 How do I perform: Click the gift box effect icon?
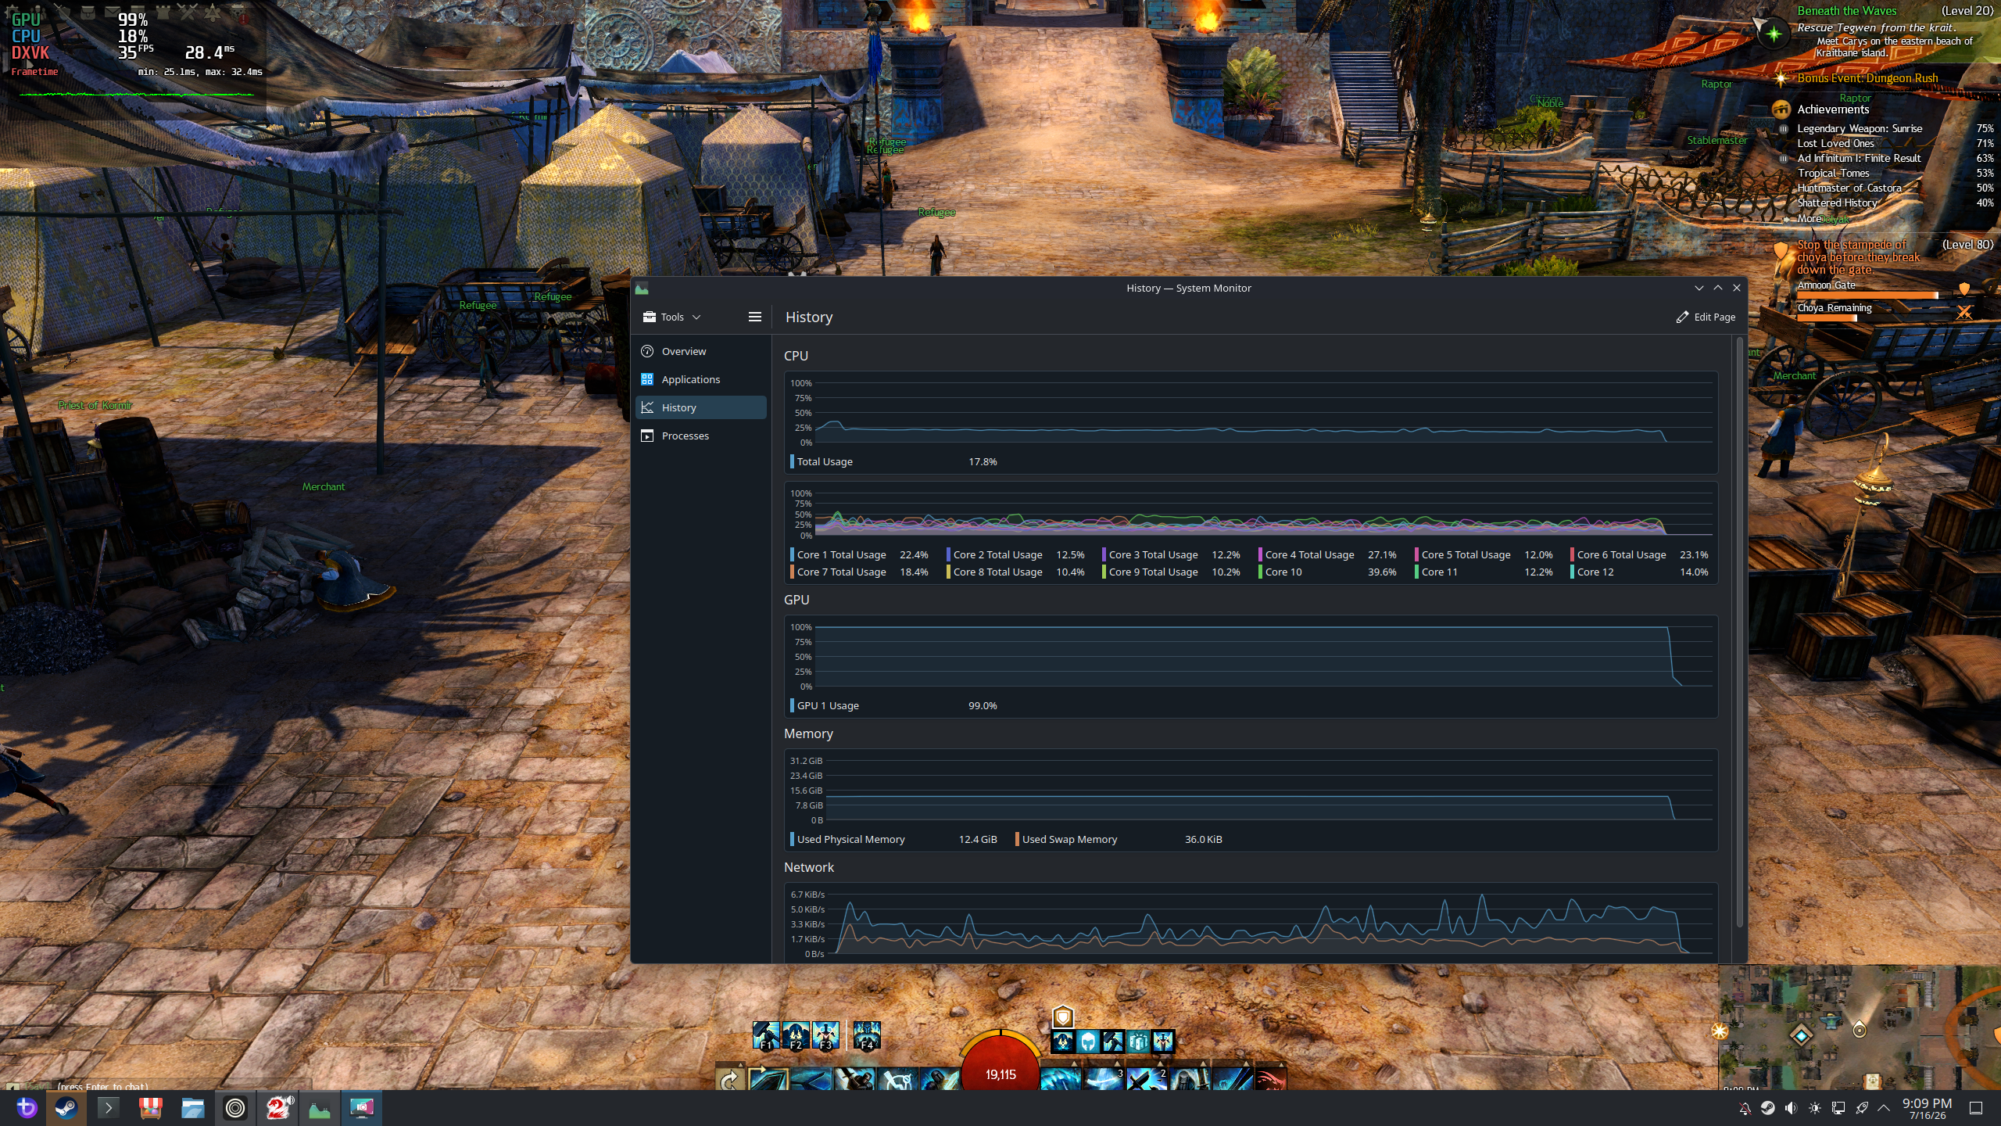pyautogui.click(x=1138, y=1042)
